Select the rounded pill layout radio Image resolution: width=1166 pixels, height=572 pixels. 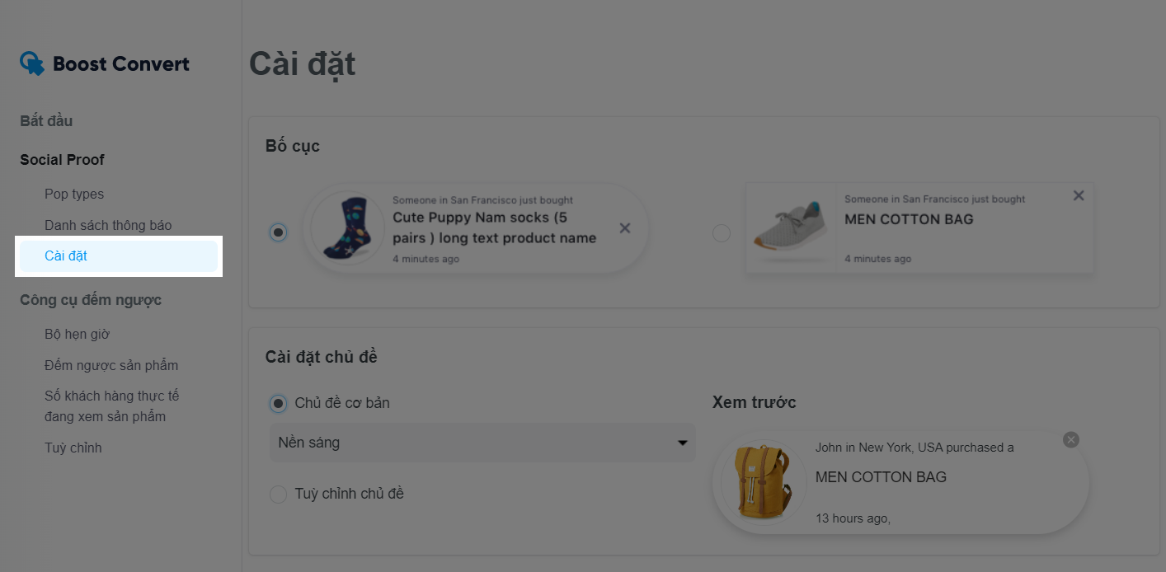point(279,232)
